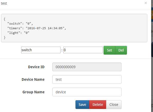Viewport: 153px width, 112px height.
Task: Click into the Device Name text field
Action: click(x=87, y=79)
